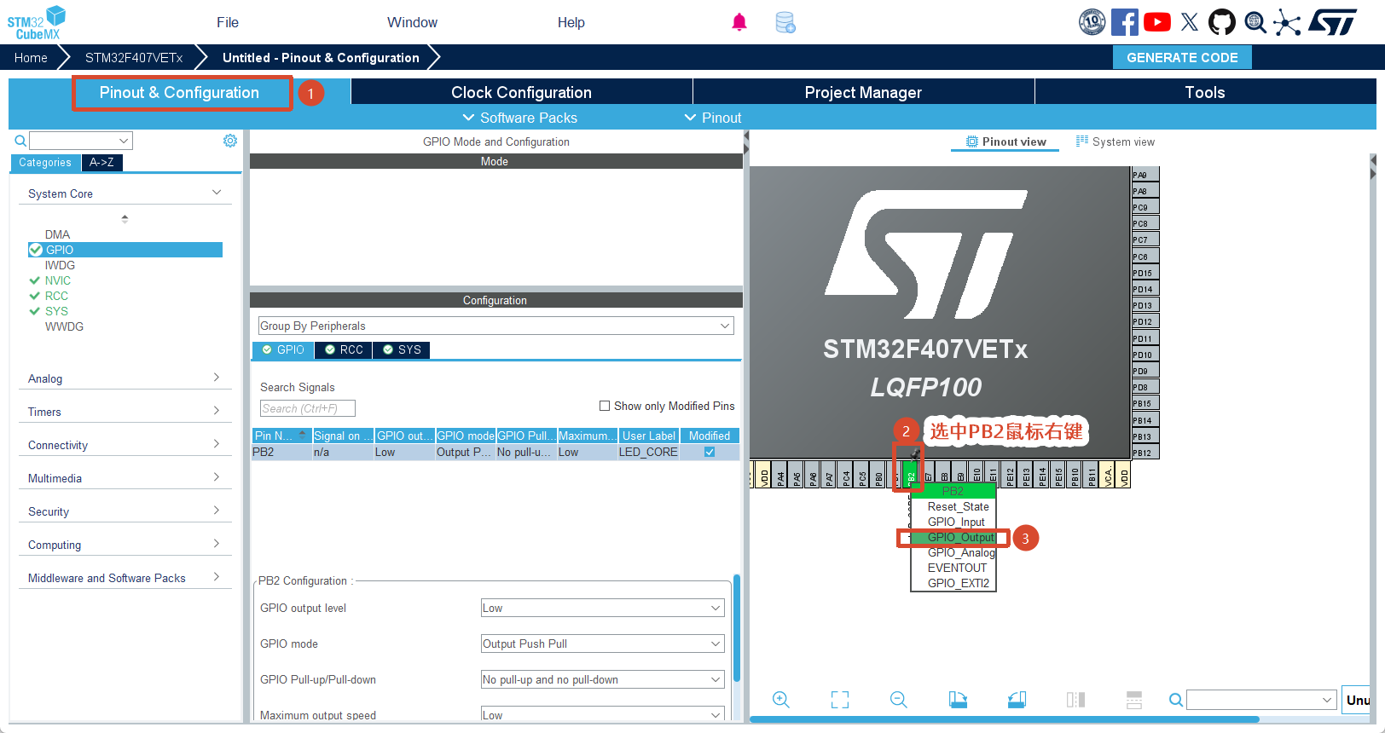Open the GPIO Pull-up/Pull-down dropdown
Screen dimensions: 1385x733
602,679
